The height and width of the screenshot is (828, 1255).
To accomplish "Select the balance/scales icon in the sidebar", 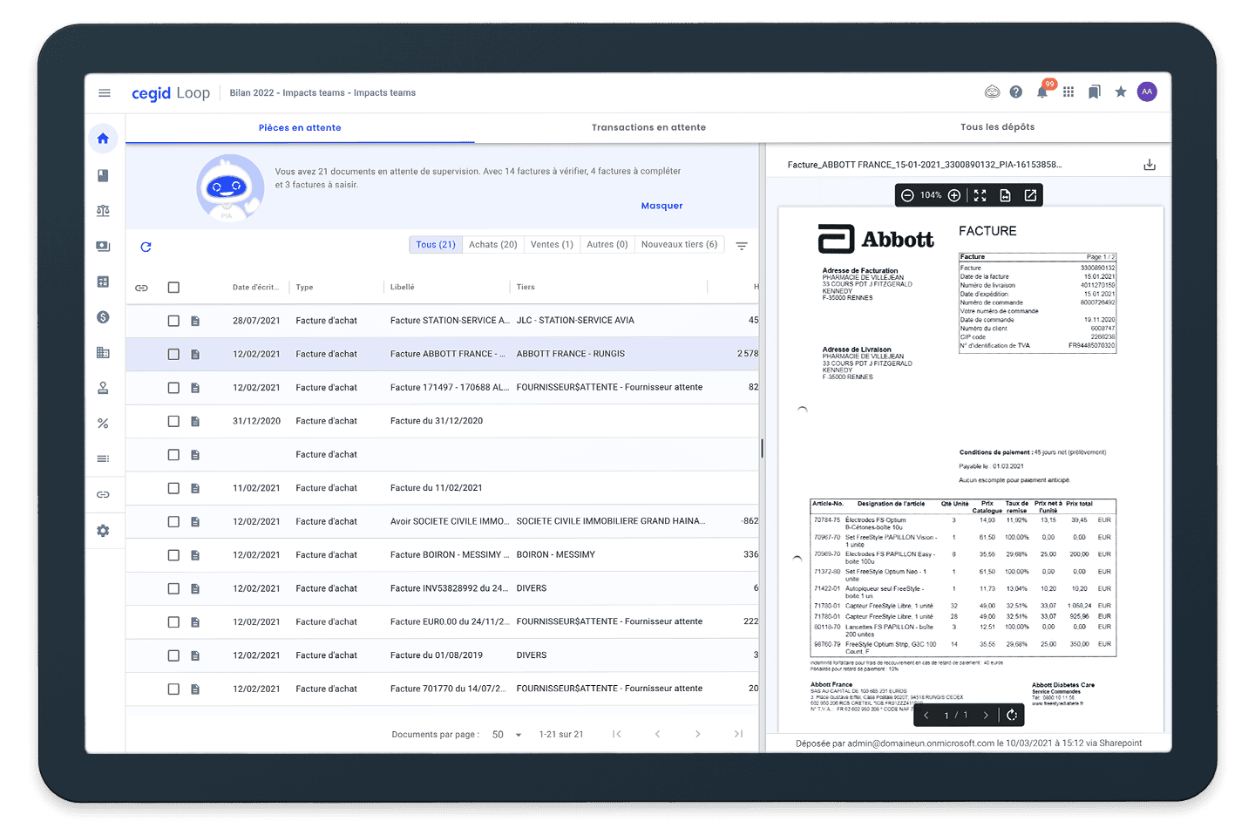I will [x=103, y=210].
